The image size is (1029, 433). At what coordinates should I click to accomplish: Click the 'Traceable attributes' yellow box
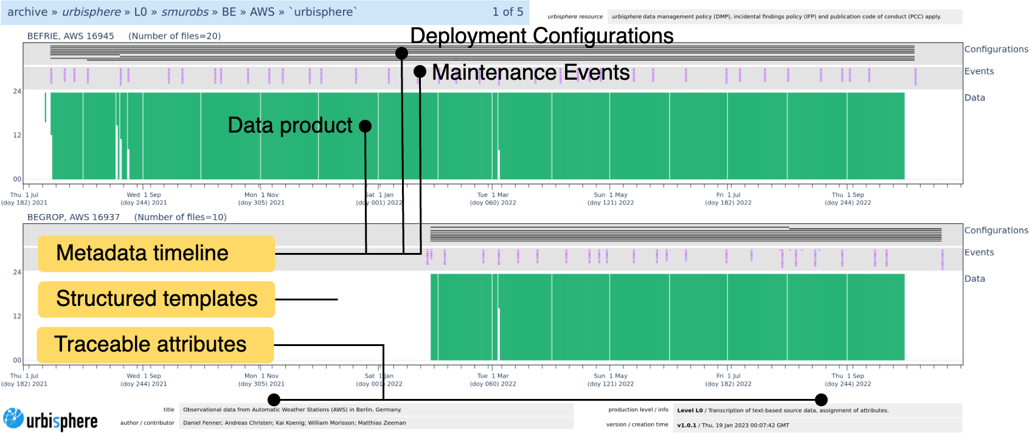click(155, 344)
